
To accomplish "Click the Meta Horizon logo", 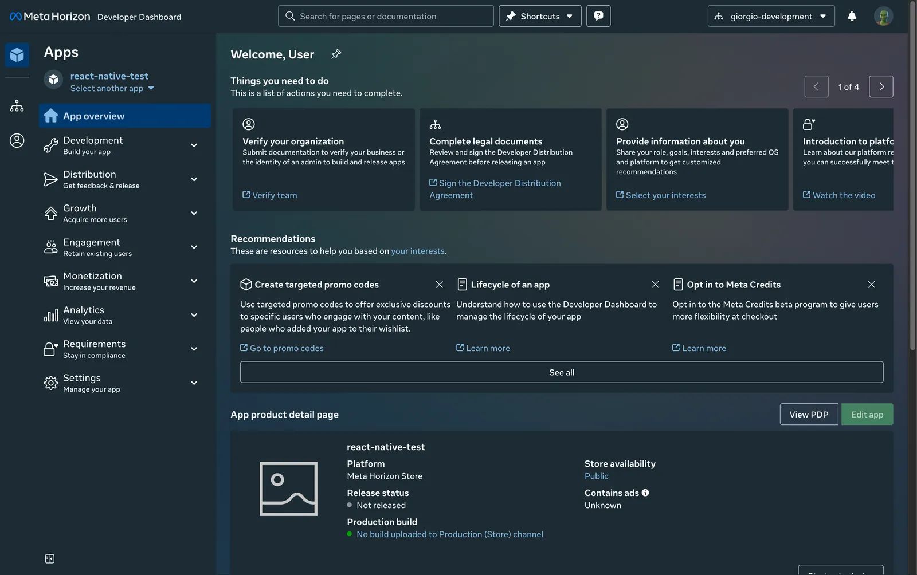I will (50, 17).
